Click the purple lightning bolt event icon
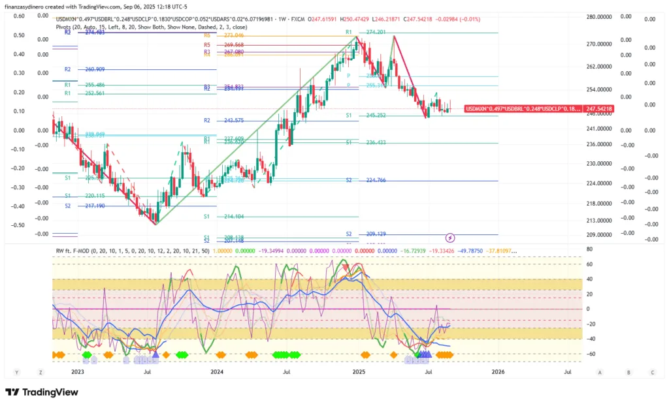The width and height of the screenshot is (669, 406). point(449,238)
